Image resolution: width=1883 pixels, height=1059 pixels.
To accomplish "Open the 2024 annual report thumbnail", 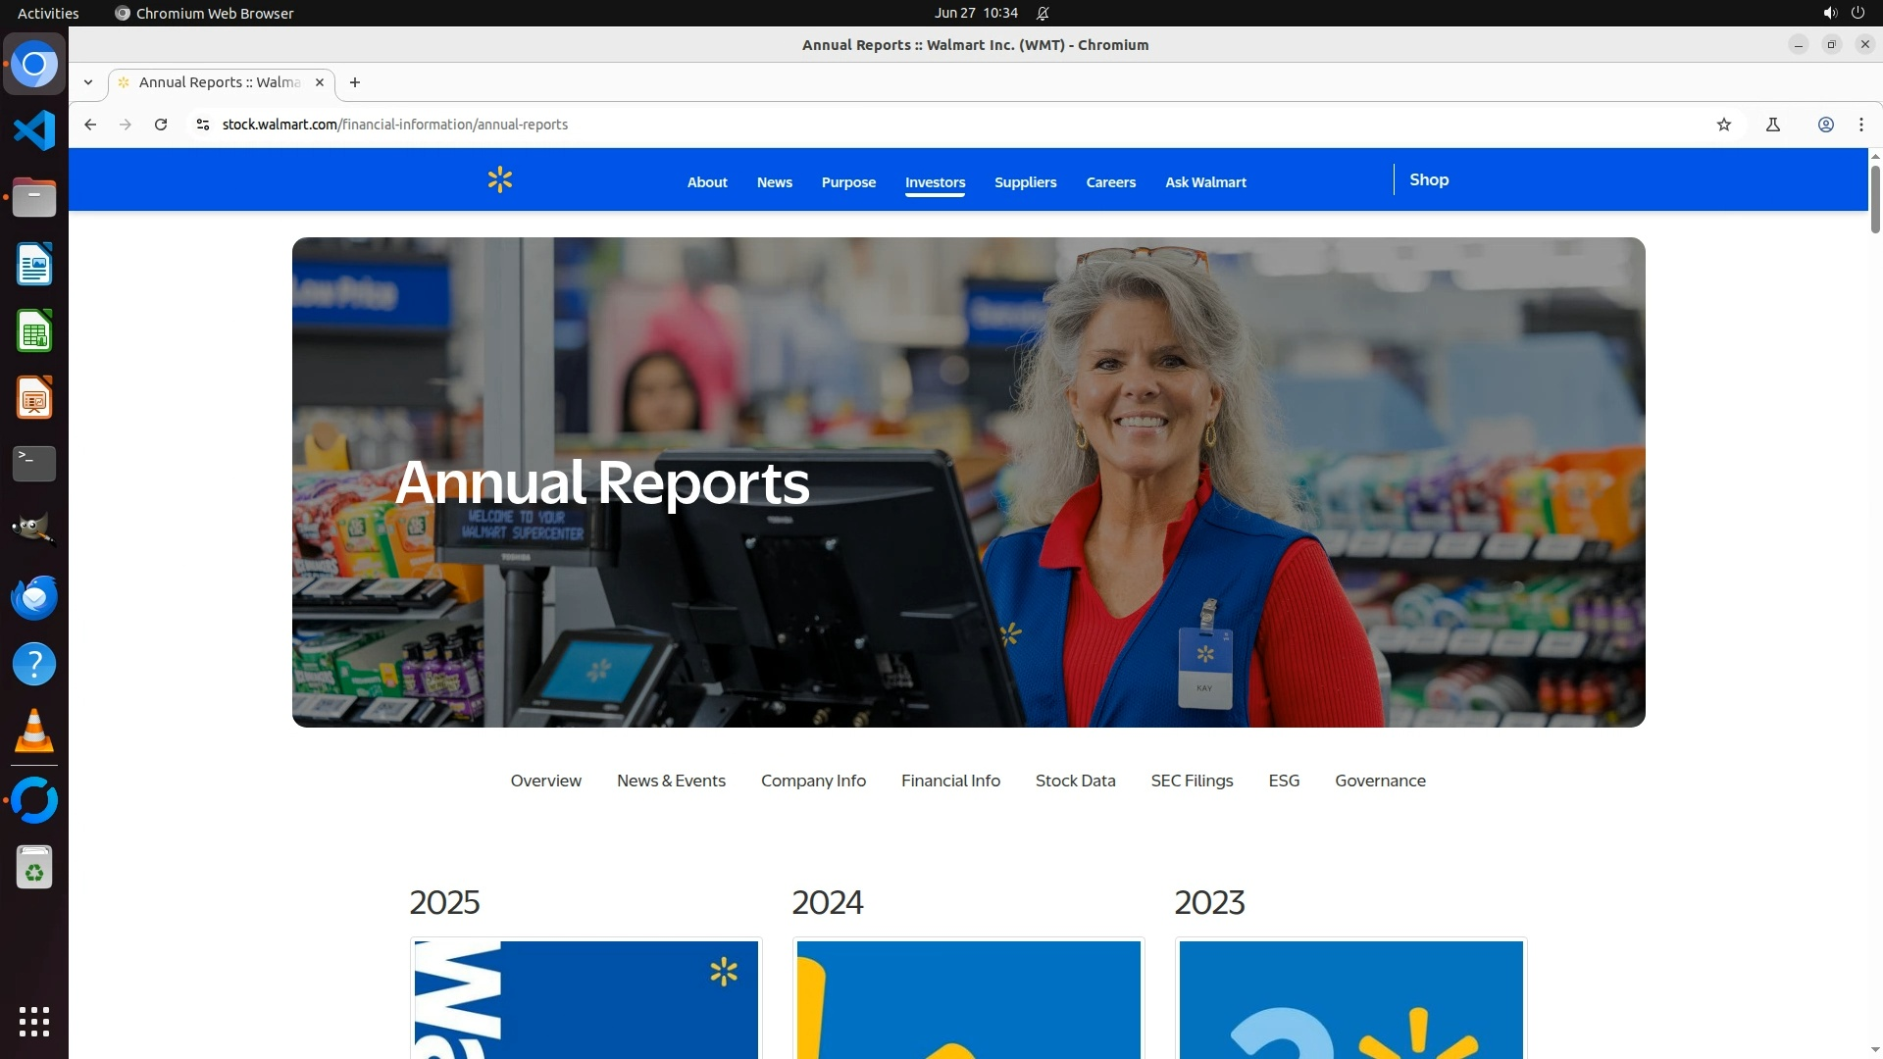I will (x=968, y=998).
